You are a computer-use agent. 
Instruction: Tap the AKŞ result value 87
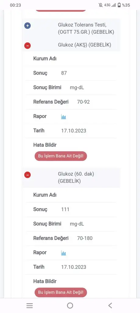pos(64,73)
